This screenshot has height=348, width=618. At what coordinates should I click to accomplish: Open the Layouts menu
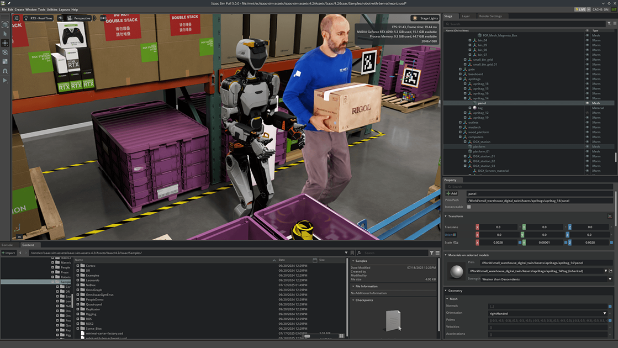[x=64, y=9]
